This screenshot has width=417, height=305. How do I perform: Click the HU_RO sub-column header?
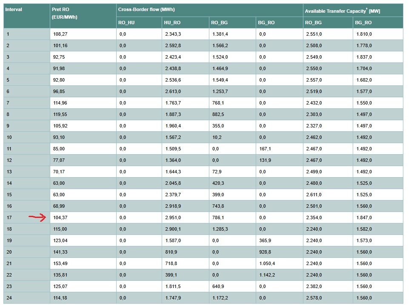tap(172, 23)
